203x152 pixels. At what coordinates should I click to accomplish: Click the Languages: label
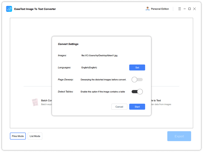click(x=64, y=67)
